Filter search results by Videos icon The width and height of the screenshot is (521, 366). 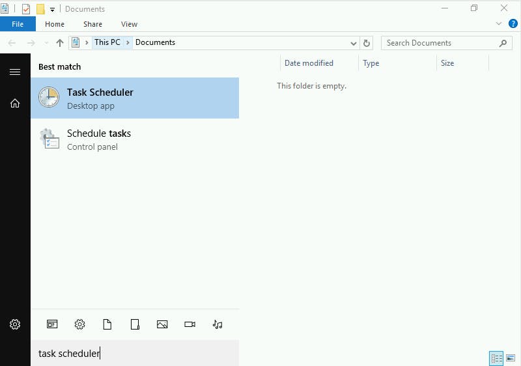(x=190, y=324)
